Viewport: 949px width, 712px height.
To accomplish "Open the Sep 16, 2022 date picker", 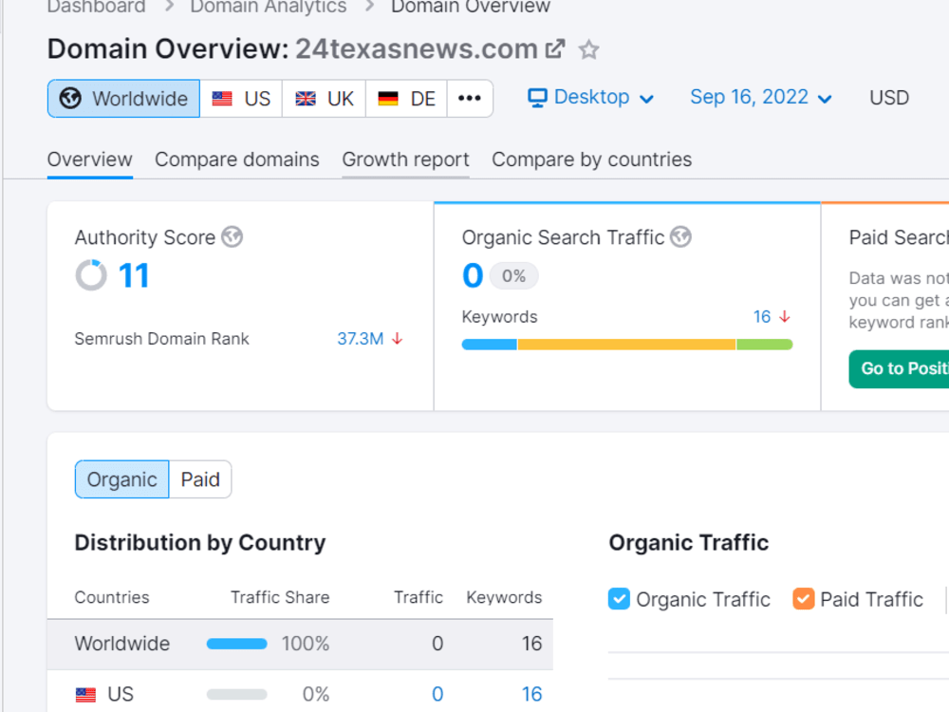I will tap(761, 98).
